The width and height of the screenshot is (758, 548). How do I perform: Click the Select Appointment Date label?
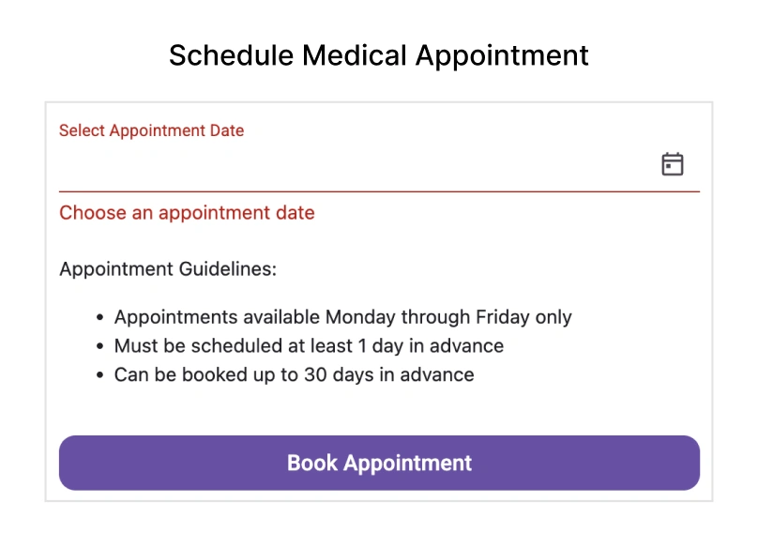[151, 130]
